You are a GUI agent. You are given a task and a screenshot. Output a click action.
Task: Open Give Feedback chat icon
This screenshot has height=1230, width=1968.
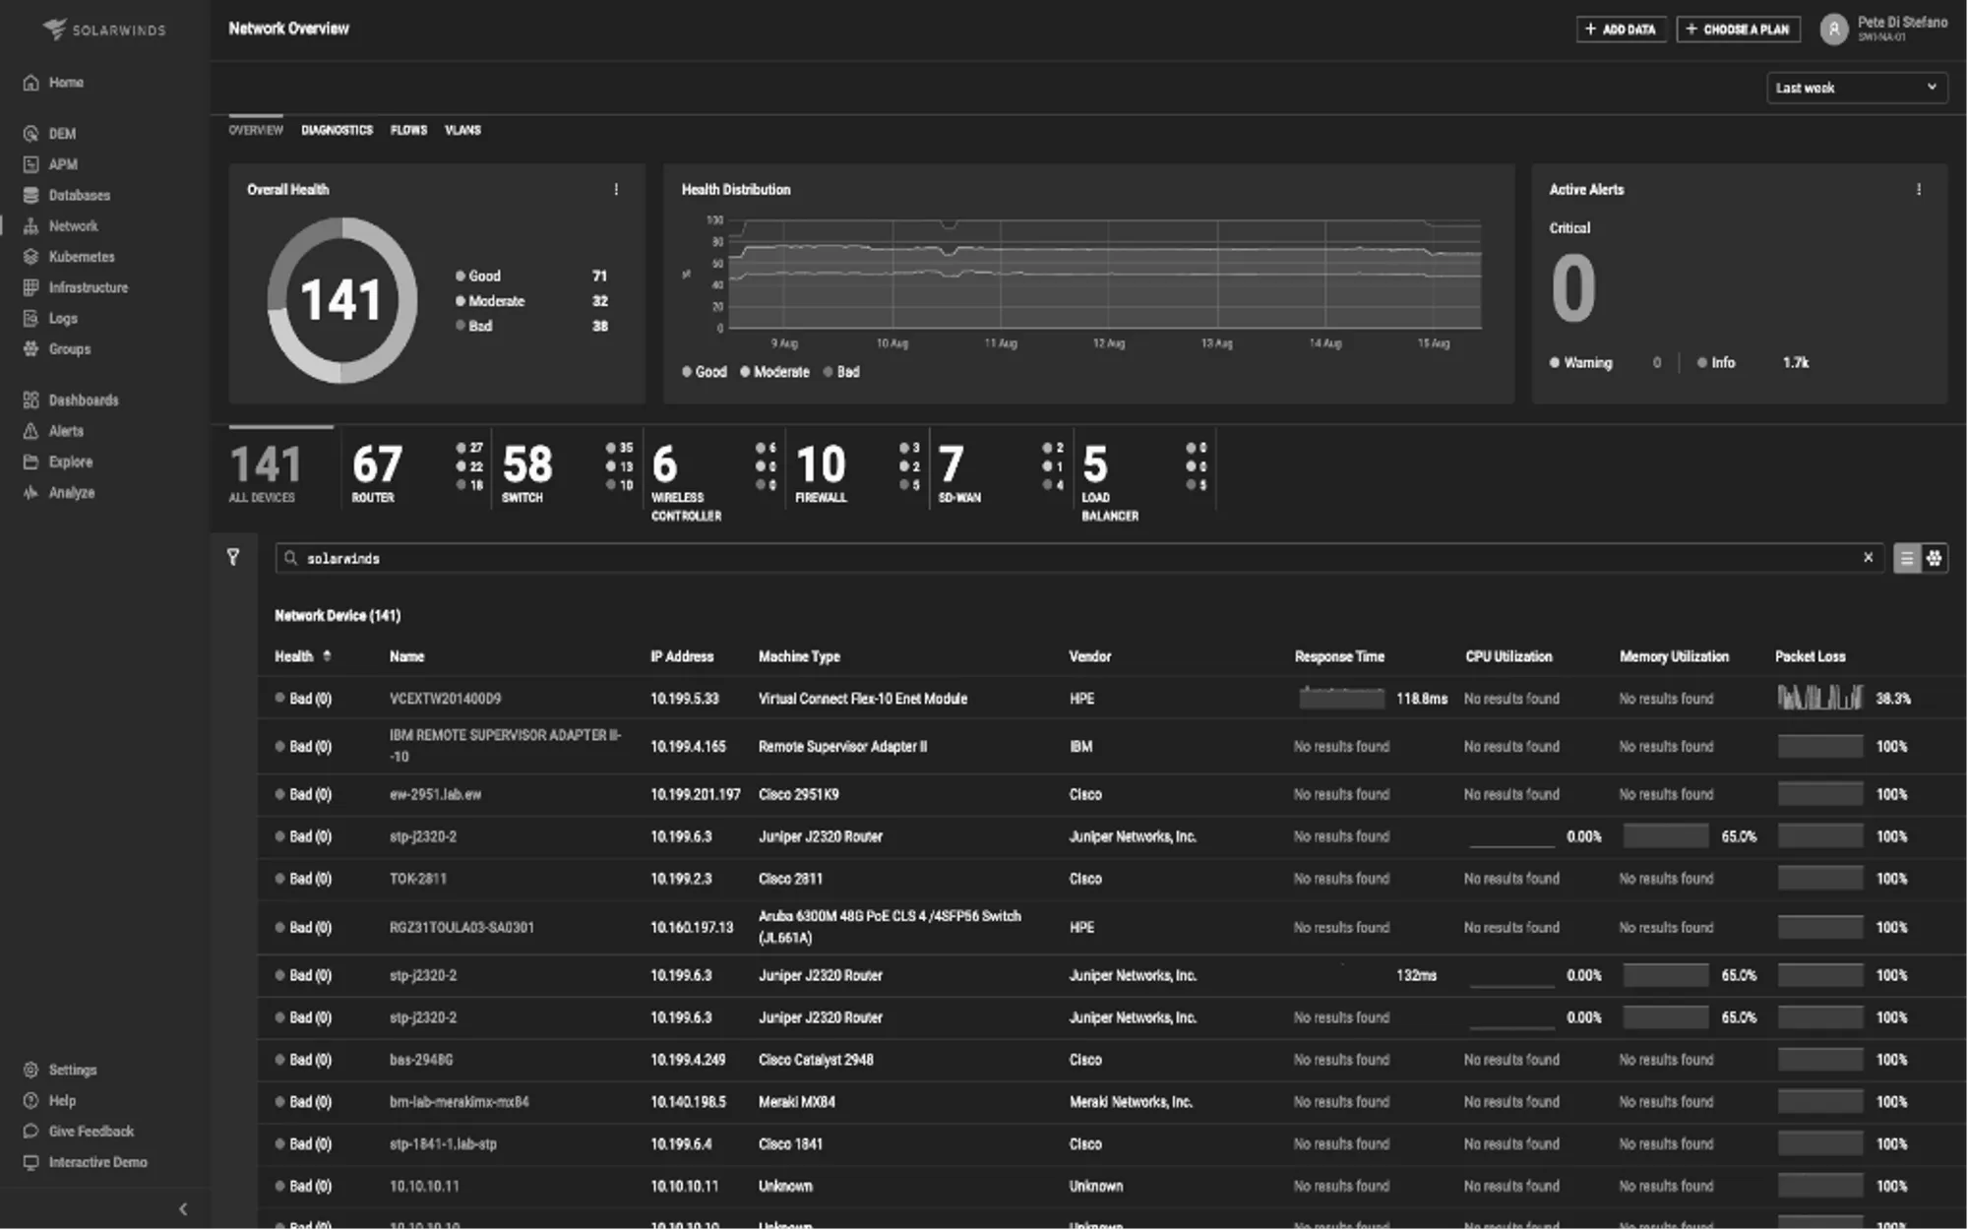[31, 1132]
